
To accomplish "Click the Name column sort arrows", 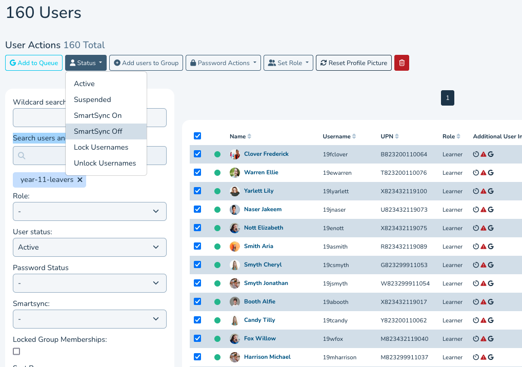I will click(250, 136).
